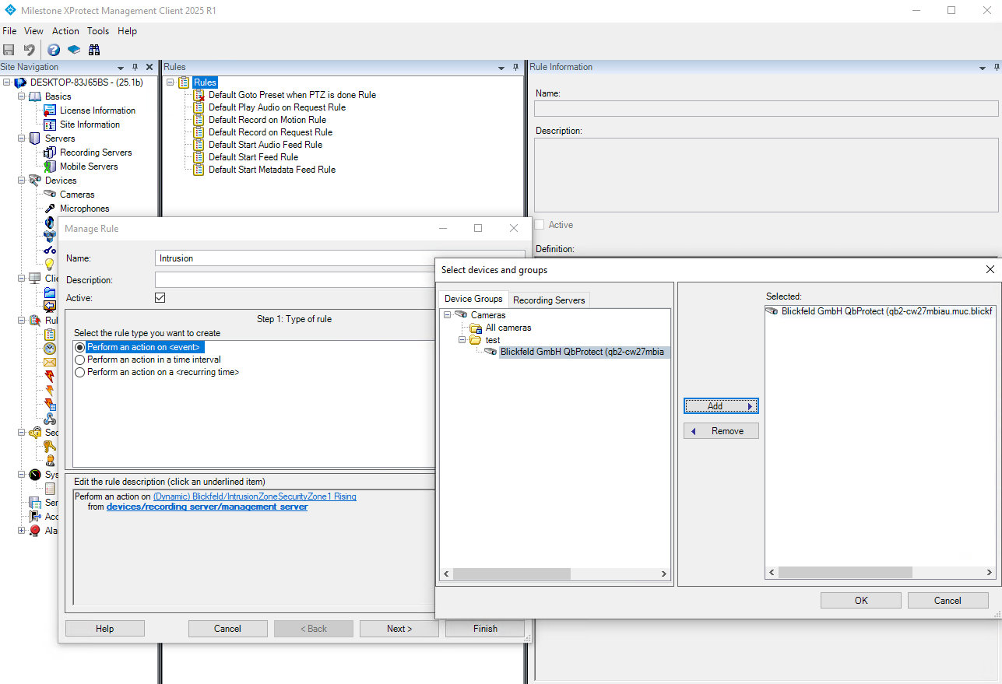Collapse the Cameras tree node in device dialog

(448, 315)
